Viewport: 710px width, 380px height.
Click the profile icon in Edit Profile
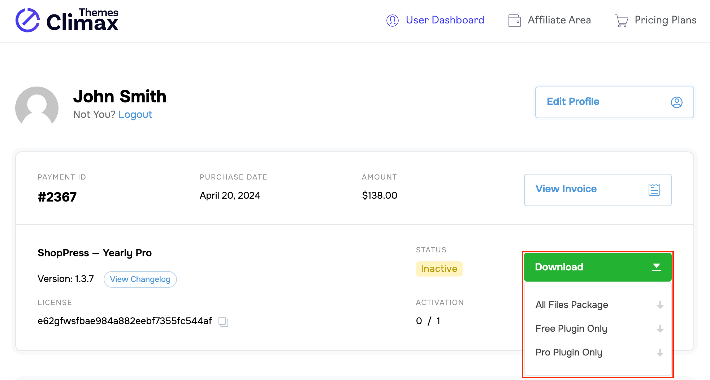(676, 102)
